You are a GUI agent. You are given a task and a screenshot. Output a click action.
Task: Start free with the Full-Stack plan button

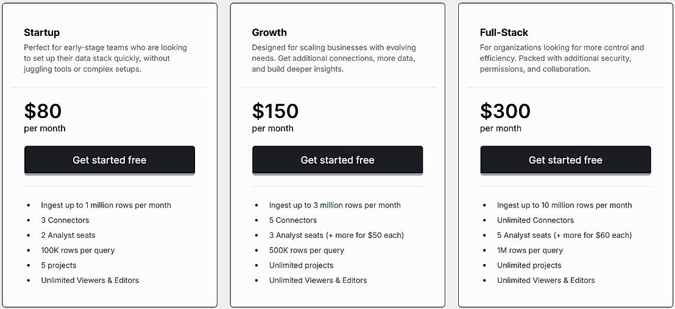pyautogui.click(x=565, y=160)
